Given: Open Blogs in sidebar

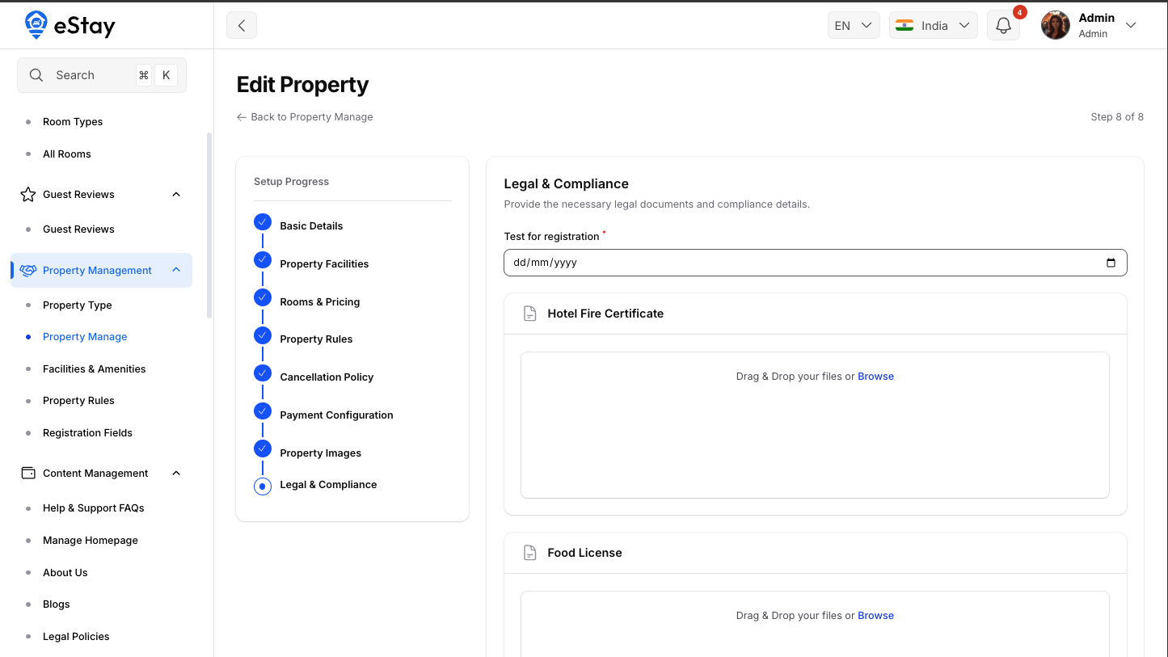Looking at the screenshot, I should coord(57,604).
